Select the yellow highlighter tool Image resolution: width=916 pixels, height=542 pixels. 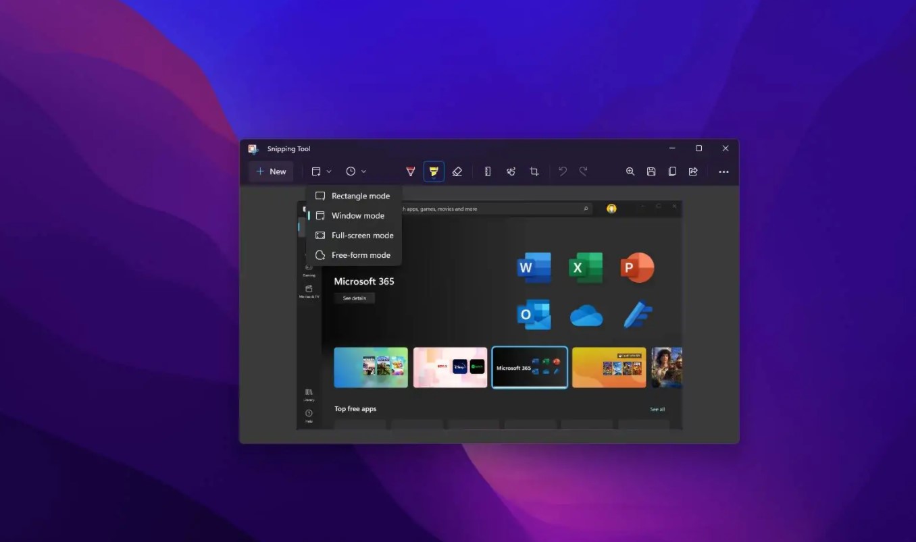(433, 171)
